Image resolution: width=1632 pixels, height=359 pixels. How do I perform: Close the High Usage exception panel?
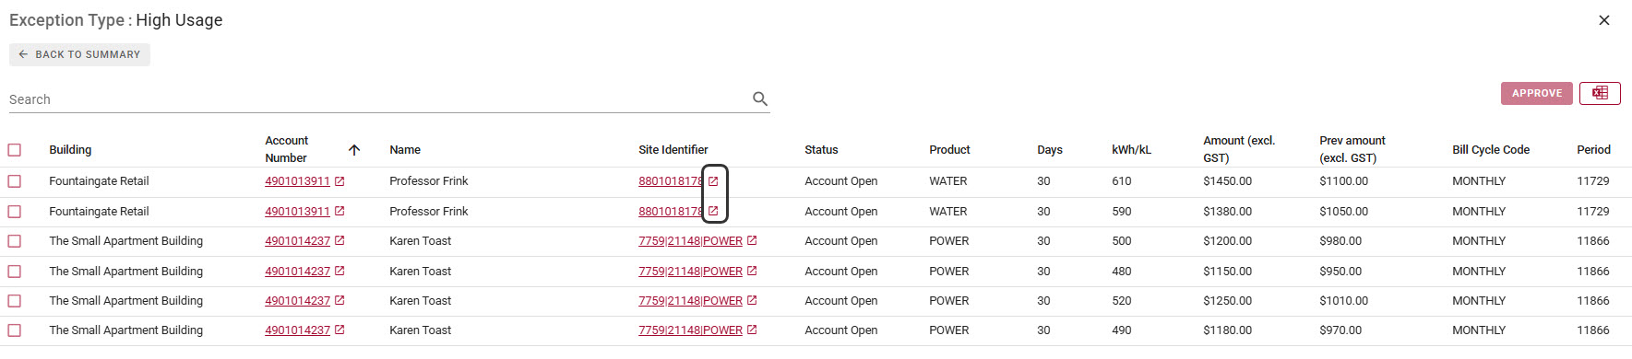pos(1604,20)
